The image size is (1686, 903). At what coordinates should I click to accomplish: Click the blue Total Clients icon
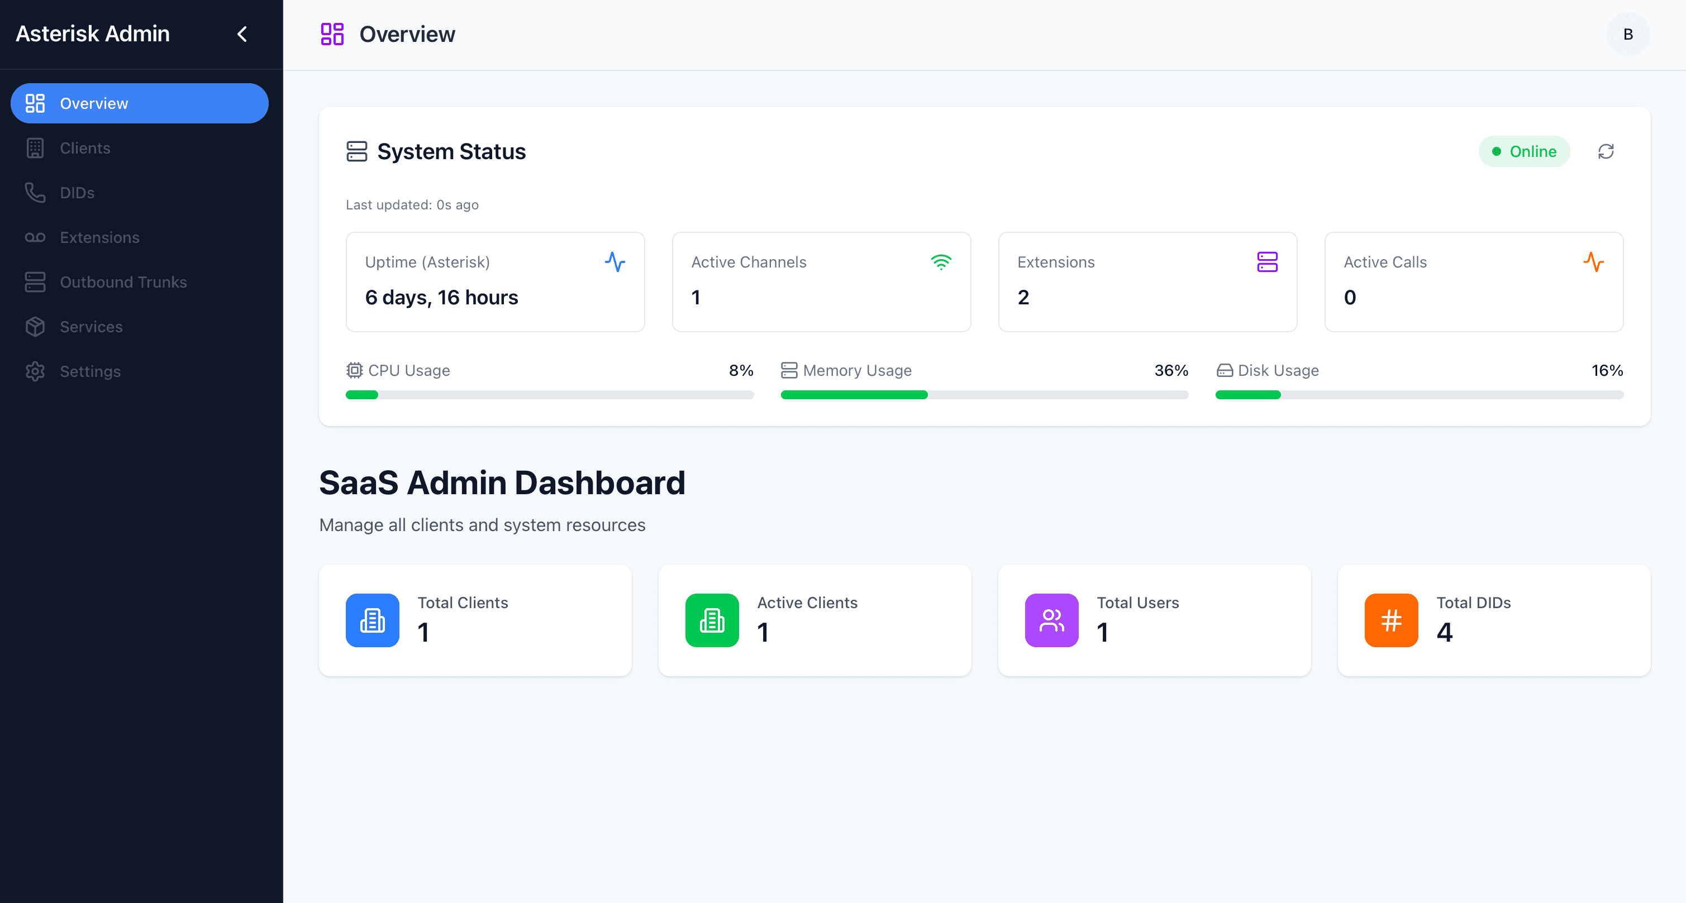click(373, 620)
